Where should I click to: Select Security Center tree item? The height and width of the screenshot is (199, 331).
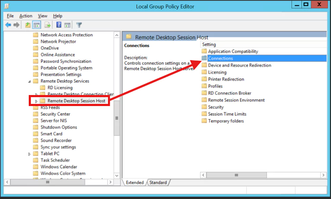point(55,114)
